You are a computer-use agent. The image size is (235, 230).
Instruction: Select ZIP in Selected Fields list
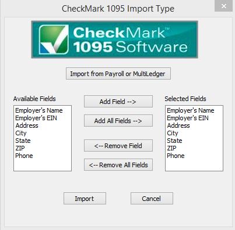tap(171, 148)
